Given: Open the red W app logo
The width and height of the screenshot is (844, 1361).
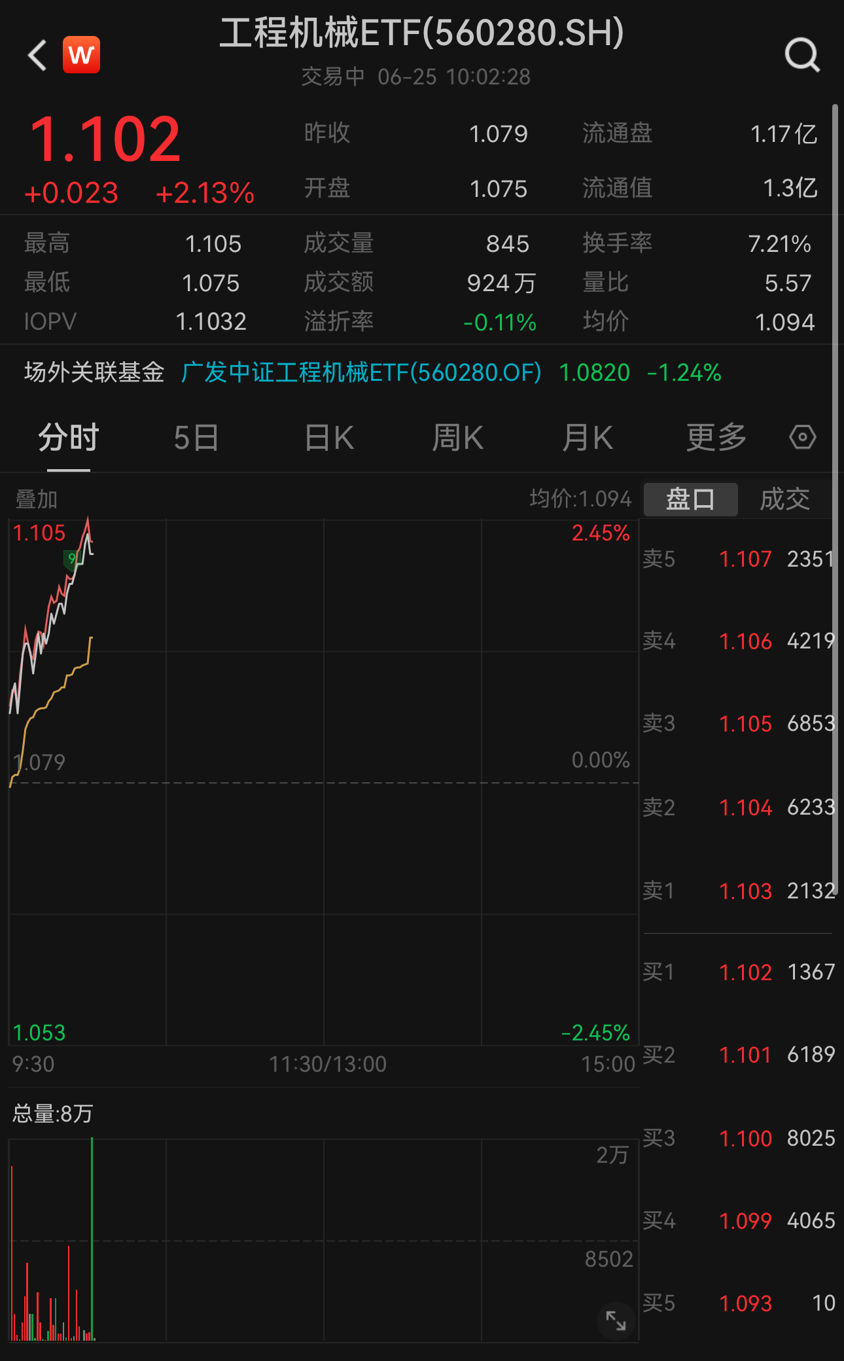Looking at the screenshot, I should click(x=82, y=55).
